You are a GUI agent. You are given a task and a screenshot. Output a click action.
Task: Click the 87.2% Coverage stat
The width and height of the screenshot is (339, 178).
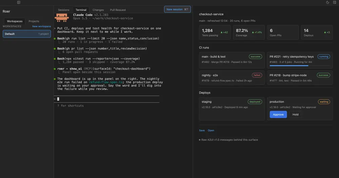point(249,33)
